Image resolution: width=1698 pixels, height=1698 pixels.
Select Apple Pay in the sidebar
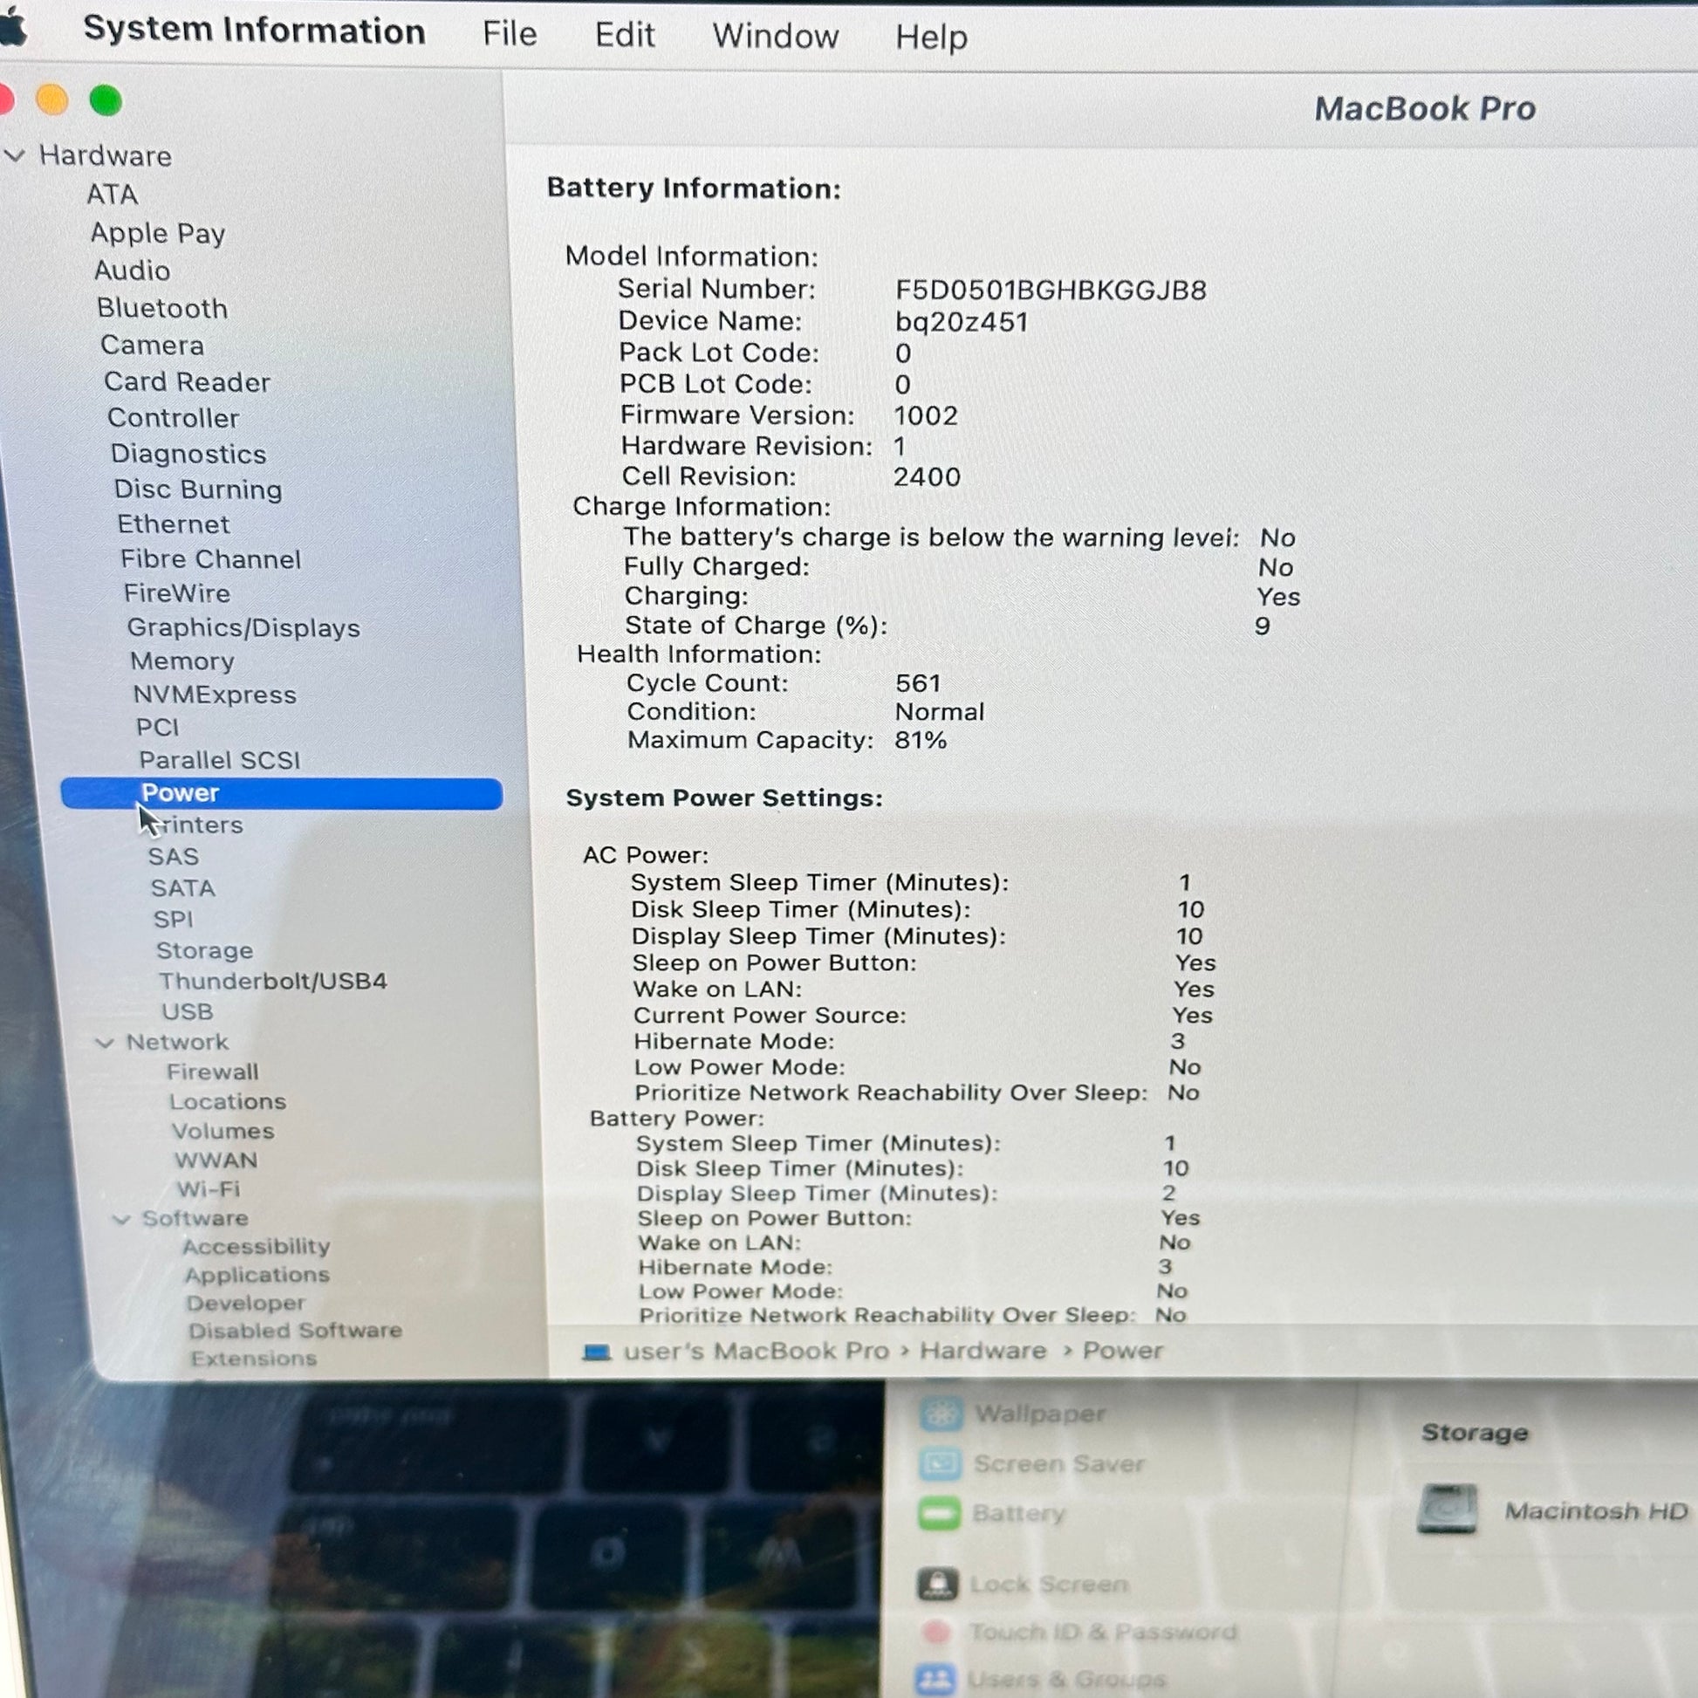point(157,233)
